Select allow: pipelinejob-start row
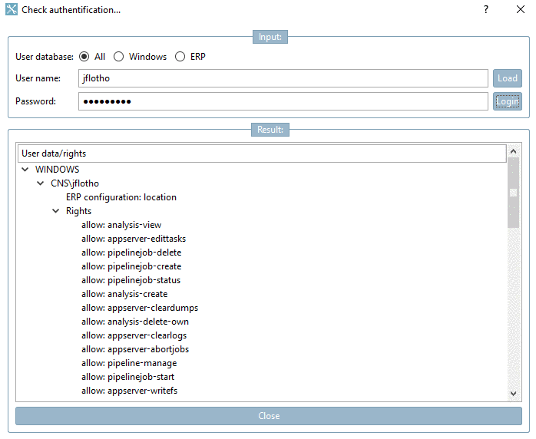Viewport: 536px width, 439px height. coord(127,377)
